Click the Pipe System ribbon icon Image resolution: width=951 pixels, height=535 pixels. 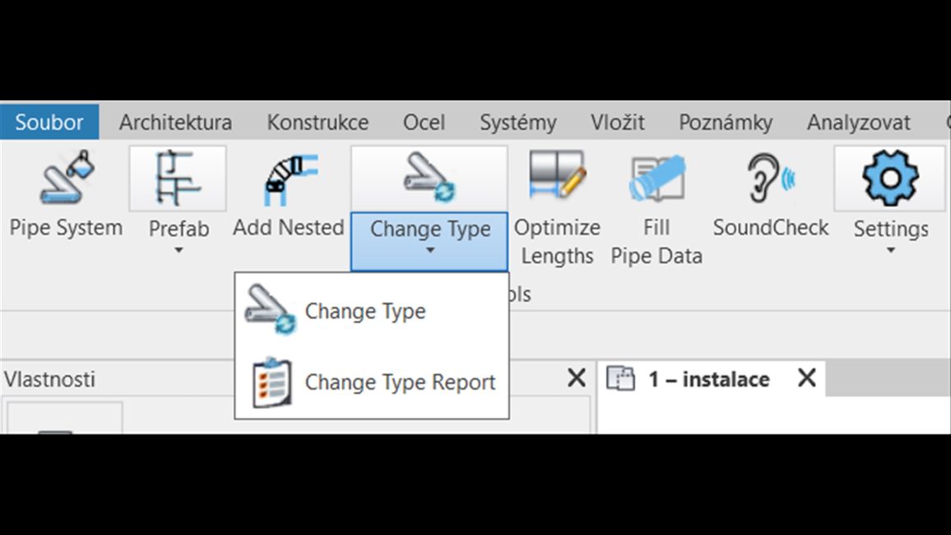click(x=66, y=179)
